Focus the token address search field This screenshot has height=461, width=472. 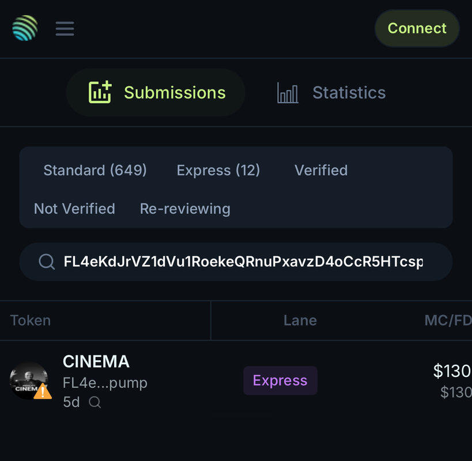pyautogui.click(x=242, y=262)
